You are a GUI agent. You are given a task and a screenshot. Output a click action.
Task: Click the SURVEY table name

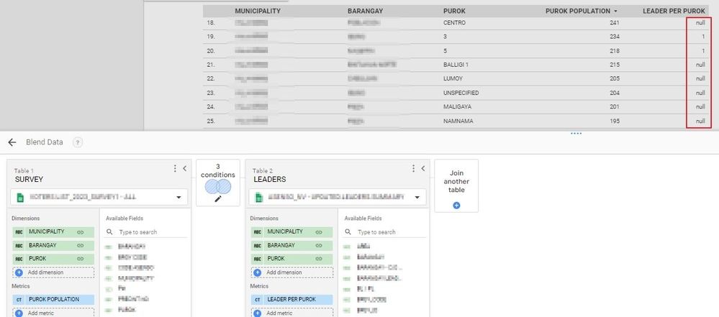(x=29, y=180)
